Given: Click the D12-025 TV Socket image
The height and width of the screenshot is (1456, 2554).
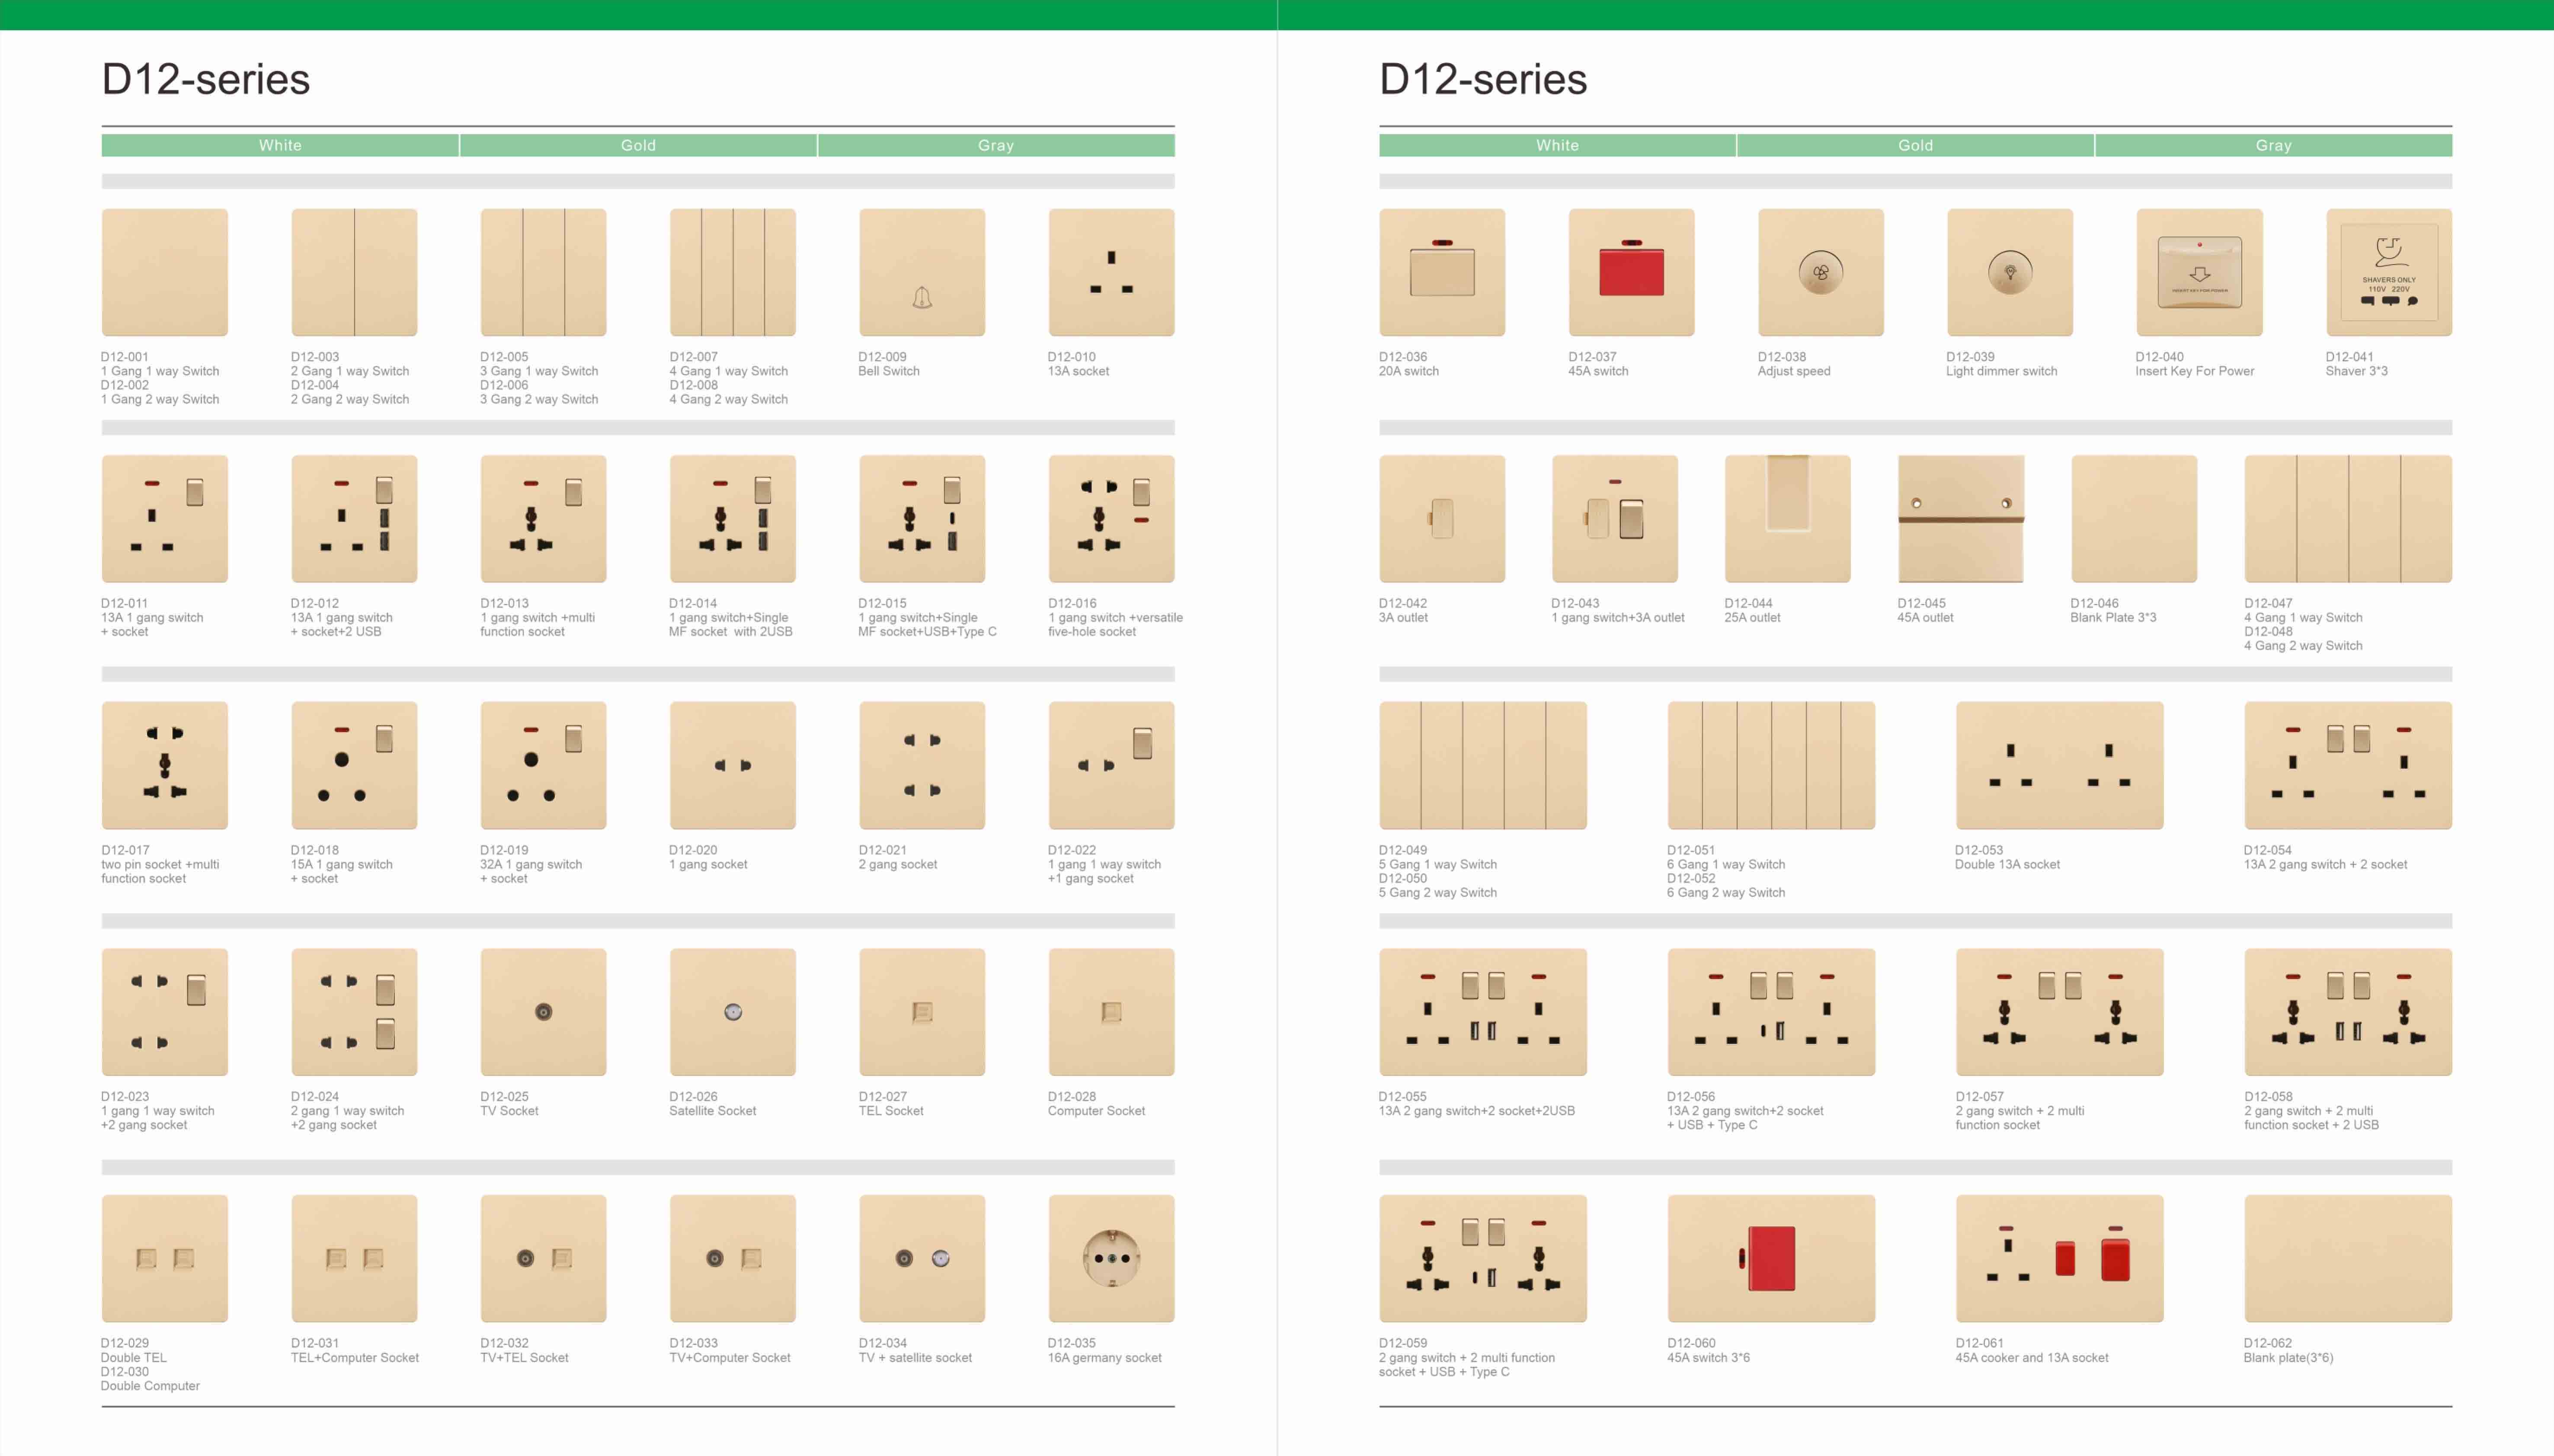Looking at the screenshot, I should click(543, 1012).
